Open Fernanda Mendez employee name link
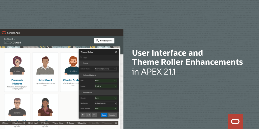Screen dimensions: 259x129 [x=17, y=82]
